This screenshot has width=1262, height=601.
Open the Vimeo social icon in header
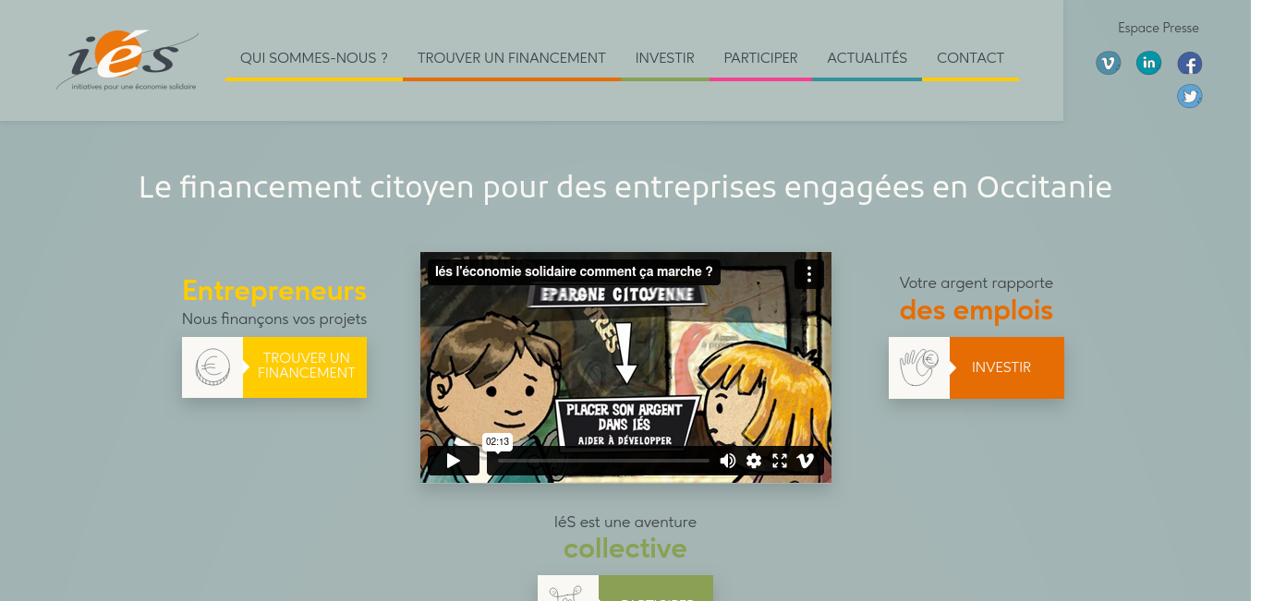(x=1108, y=63)
